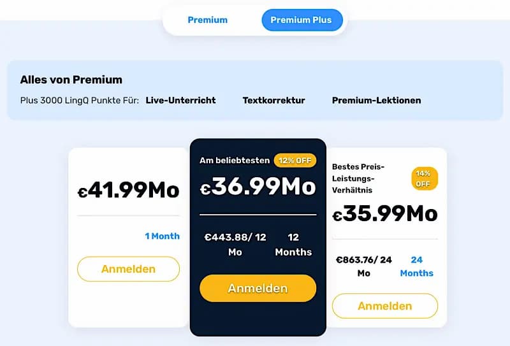The height and width of the screenshot is (346, 510).
Task: Click Anmelden for the 24 Months plan
Action: tap(385, 306)
